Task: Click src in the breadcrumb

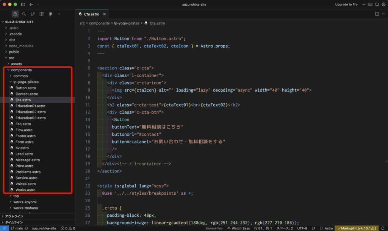Action: pos(82,23)
